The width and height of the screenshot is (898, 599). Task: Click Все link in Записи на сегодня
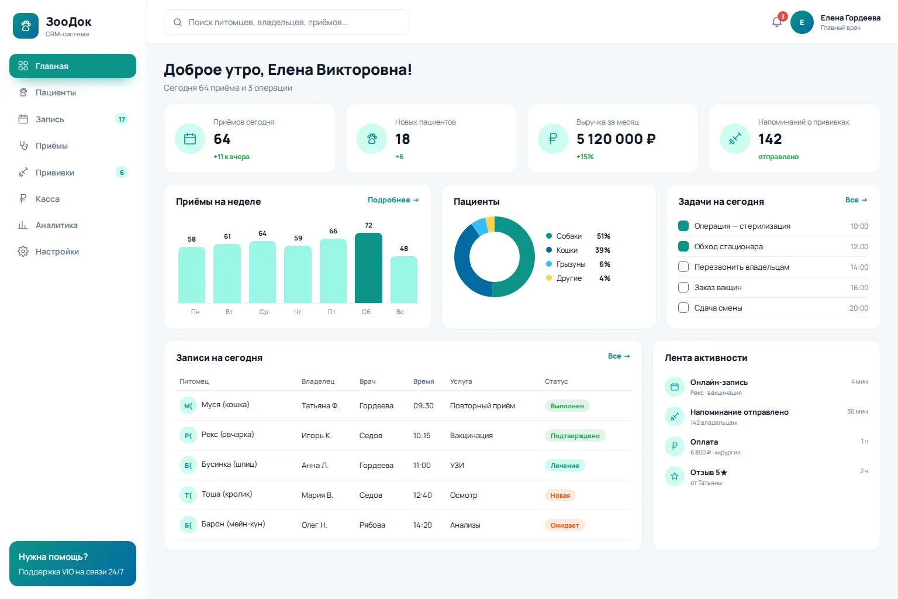[619, 356]
